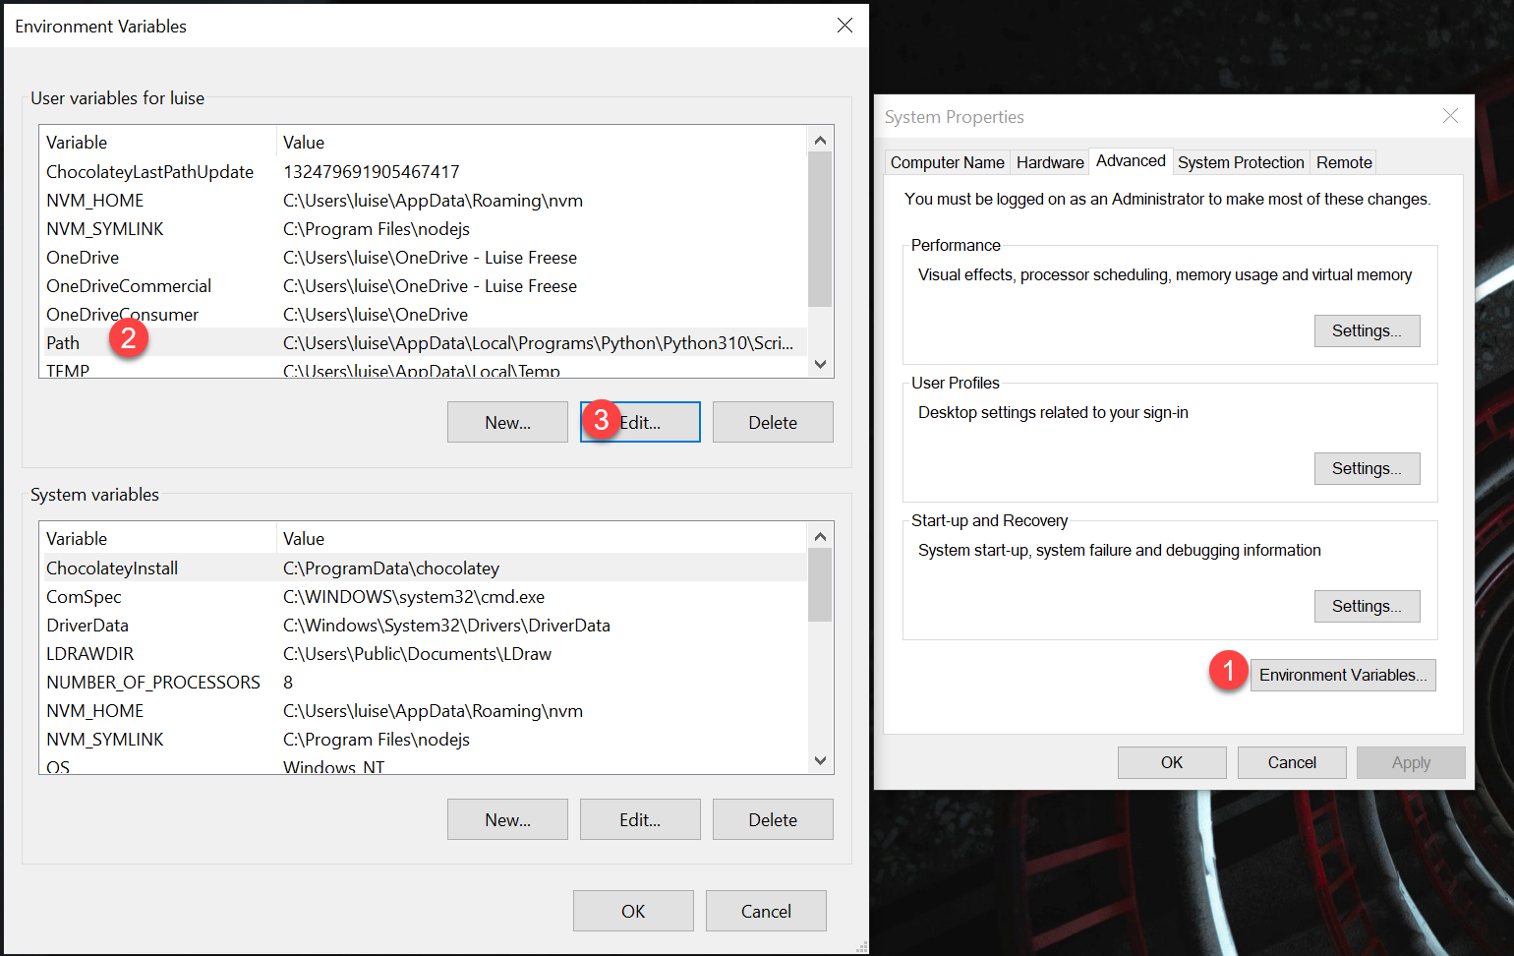The height and width of the screenshot is (956, 1514).
Task: Click 132479691905467417 value
Action: point(371,171)
